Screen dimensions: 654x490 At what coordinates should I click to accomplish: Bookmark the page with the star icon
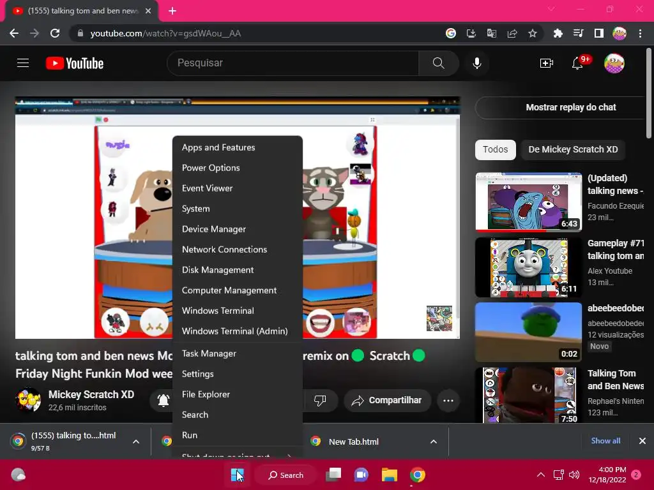pos(533,33)
